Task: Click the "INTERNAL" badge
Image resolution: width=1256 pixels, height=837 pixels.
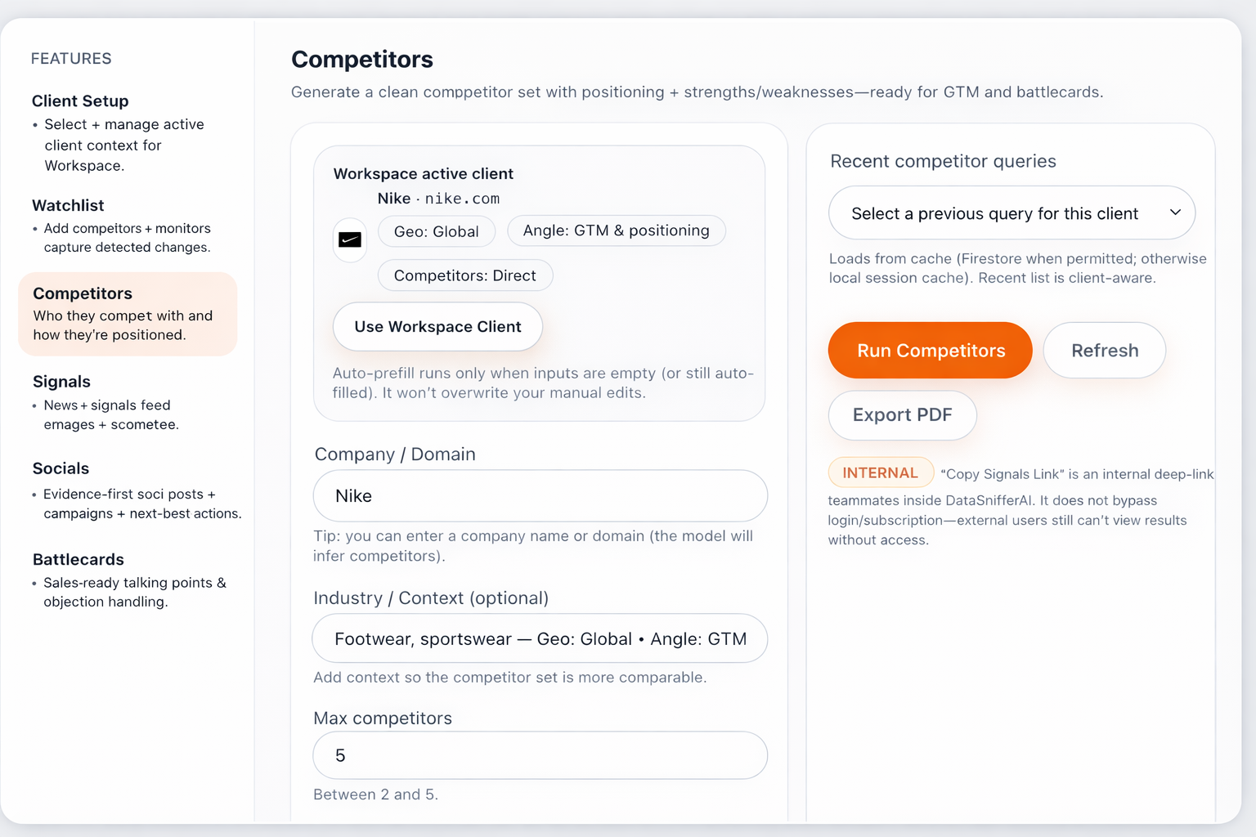Action: (881, 472)
